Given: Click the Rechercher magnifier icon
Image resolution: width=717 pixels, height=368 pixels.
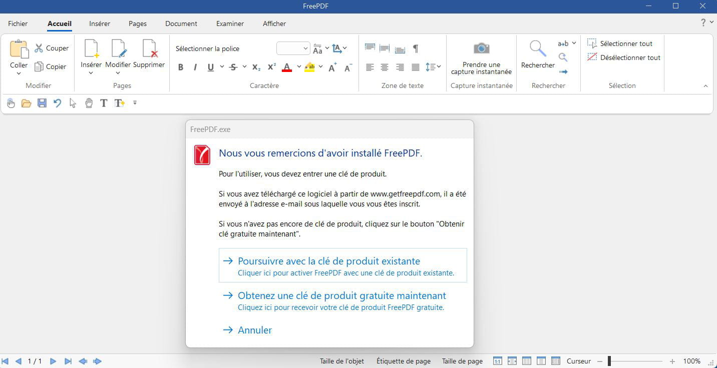Looking at the screenshot, I should pos(538,49).
